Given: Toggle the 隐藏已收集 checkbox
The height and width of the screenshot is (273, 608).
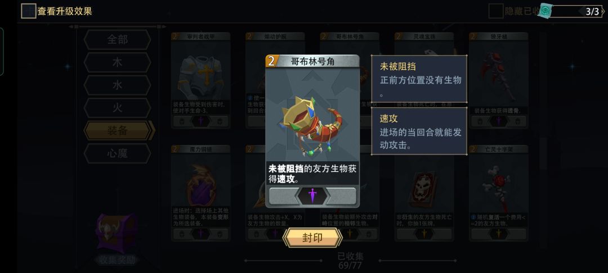Looking at the screenshot, I should click(495, 11).
